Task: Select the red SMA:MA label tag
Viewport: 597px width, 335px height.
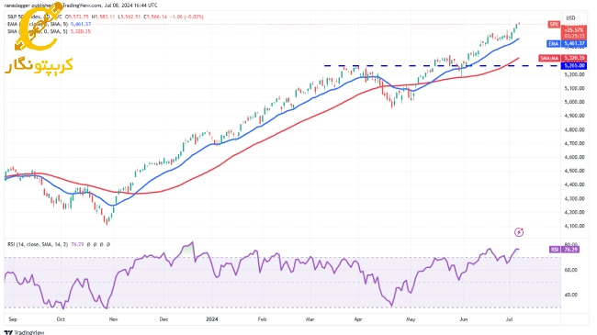Action: [x=549, y=58]
